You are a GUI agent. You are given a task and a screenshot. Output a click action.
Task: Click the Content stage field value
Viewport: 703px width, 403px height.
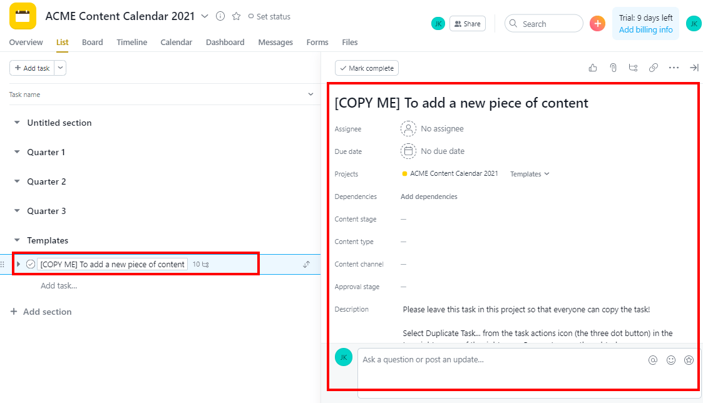tap(404, 219)
